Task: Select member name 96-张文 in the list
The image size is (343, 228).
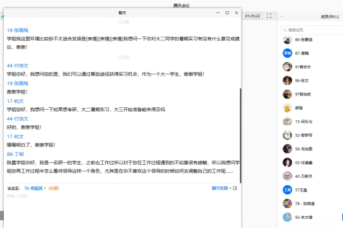Action: click(302, 81)
